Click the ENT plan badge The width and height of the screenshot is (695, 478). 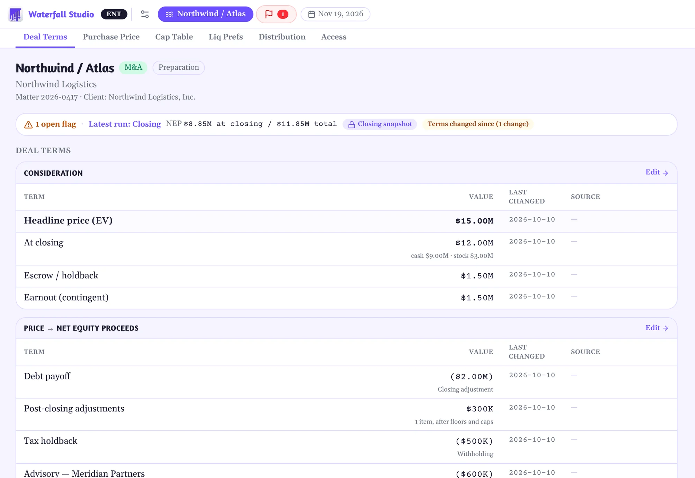pos(114,14)
